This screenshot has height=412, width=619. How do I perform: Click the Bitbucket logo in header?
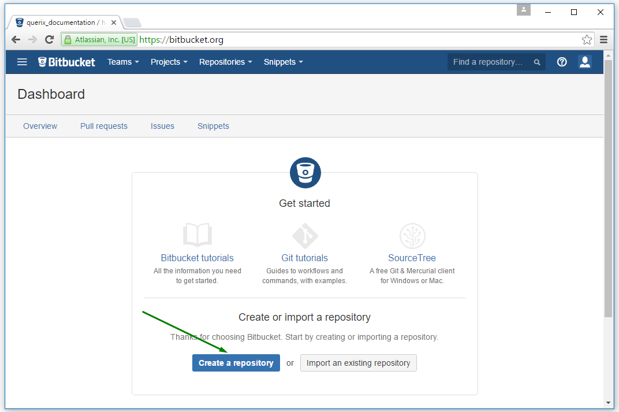click(x=66, y=62)
